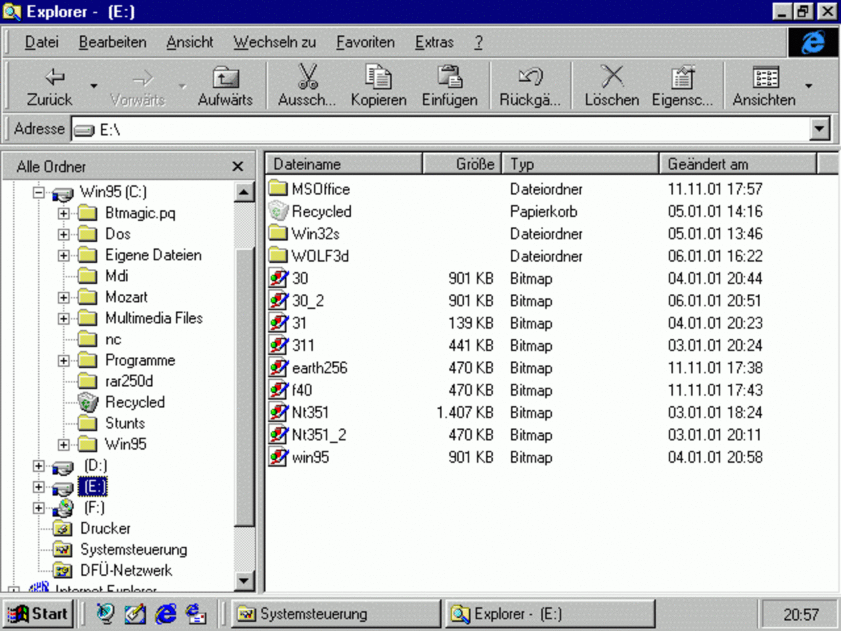
Task: Go back with the Zurück button
Action: 49,86
